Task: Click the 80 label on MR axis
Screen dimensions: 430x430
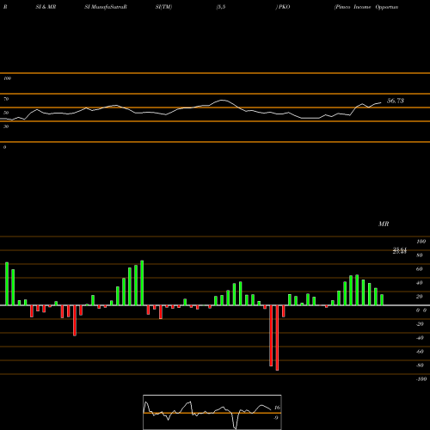Action: coord(420,255)
